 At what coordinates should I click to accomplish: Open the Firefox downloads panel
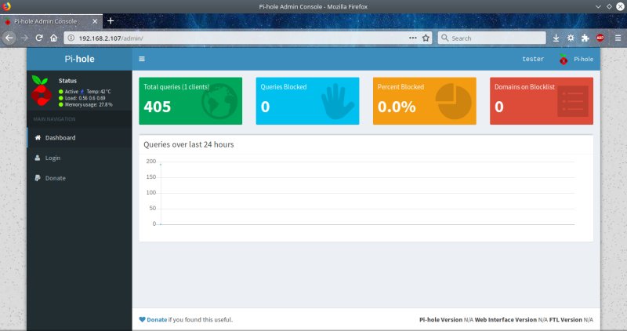(556, 38)
